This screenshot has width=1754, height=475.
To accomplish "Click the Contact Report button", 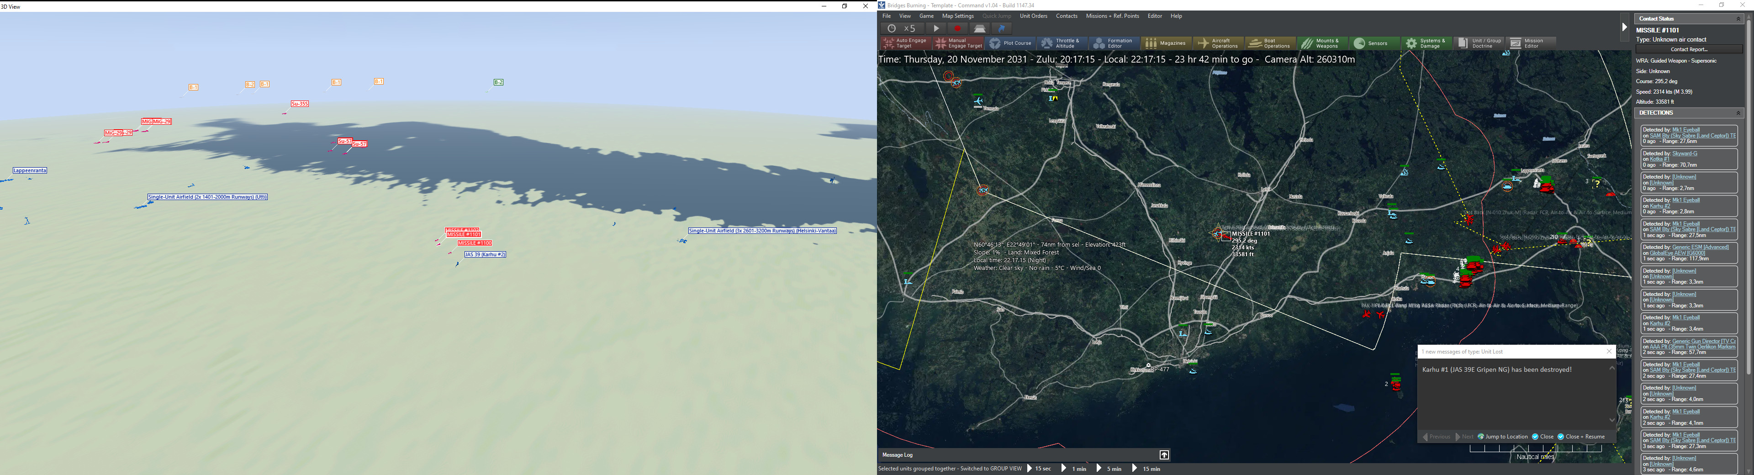I will click(1689, 50).
